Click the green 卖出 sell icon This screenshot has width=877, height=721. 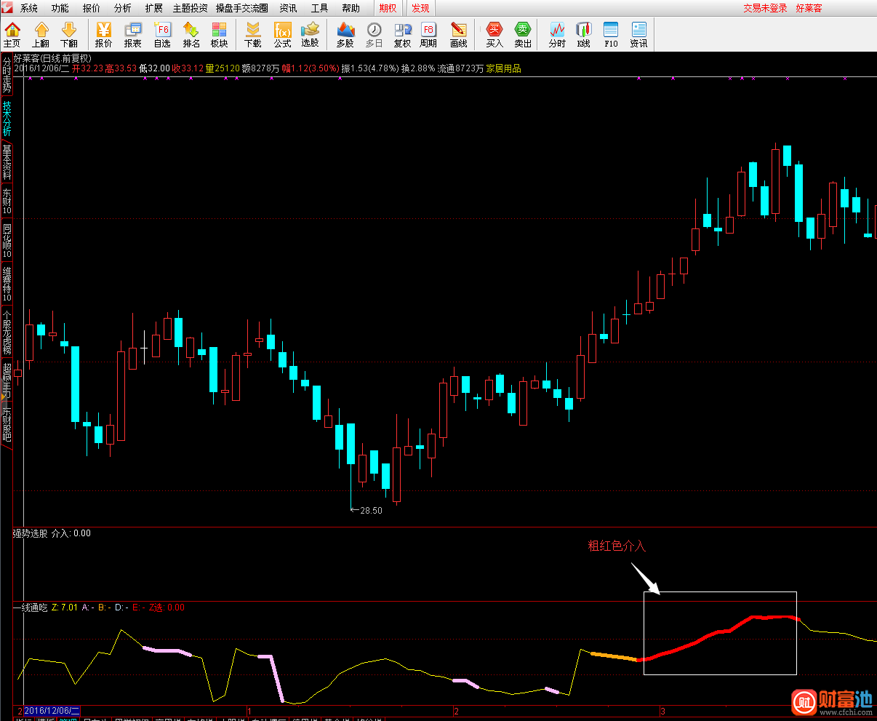pyautogui.click(x=523, y=34)
